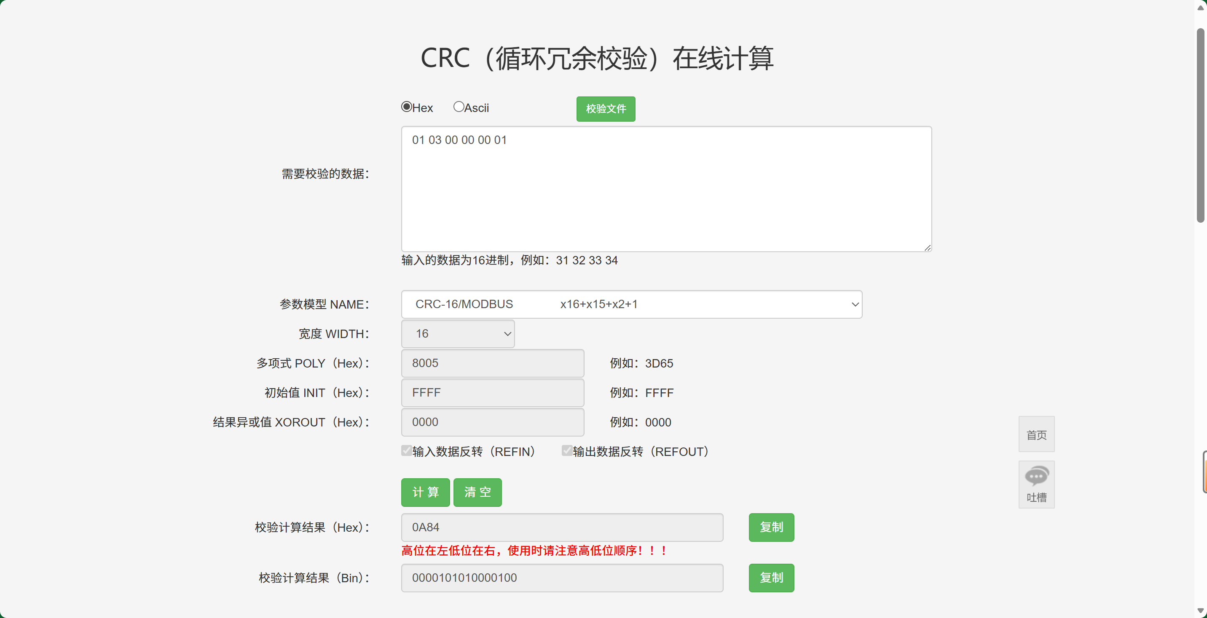This screenshot has width=1207, height=618.
Task: Open the 宽度 WIDTH dropdown
Action: [457, 334]
